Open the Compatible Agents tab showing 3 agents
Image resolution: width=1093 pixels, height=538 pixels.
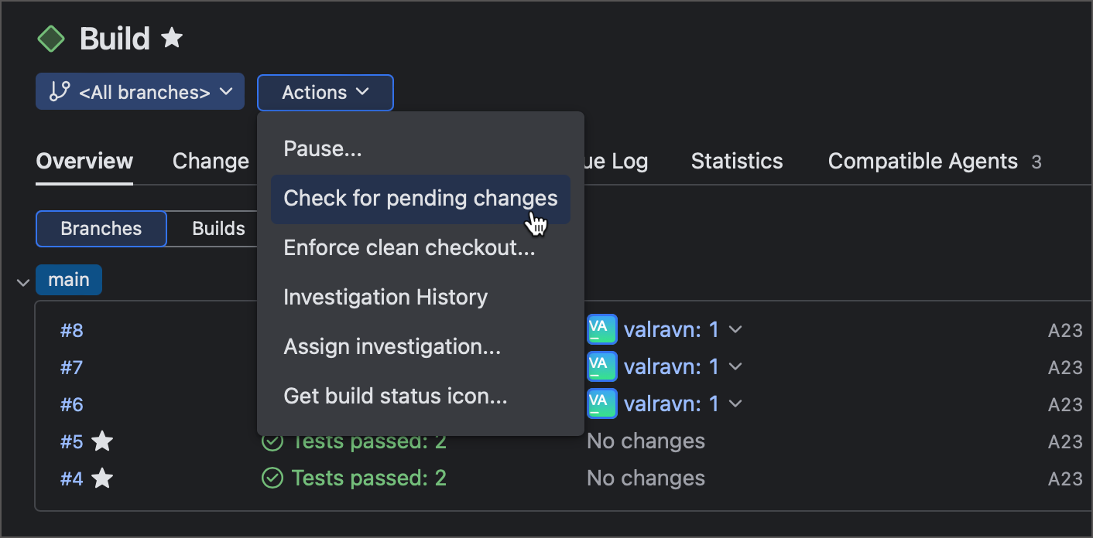click(x=923, y=161)
